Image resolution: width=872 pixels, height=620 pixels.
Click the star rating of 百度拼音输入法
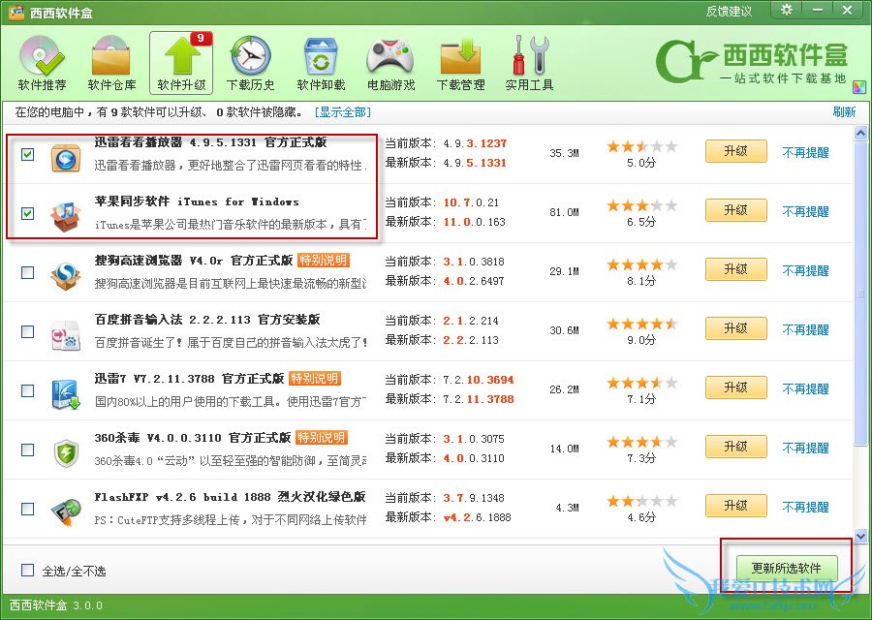(x=641, y=325)
